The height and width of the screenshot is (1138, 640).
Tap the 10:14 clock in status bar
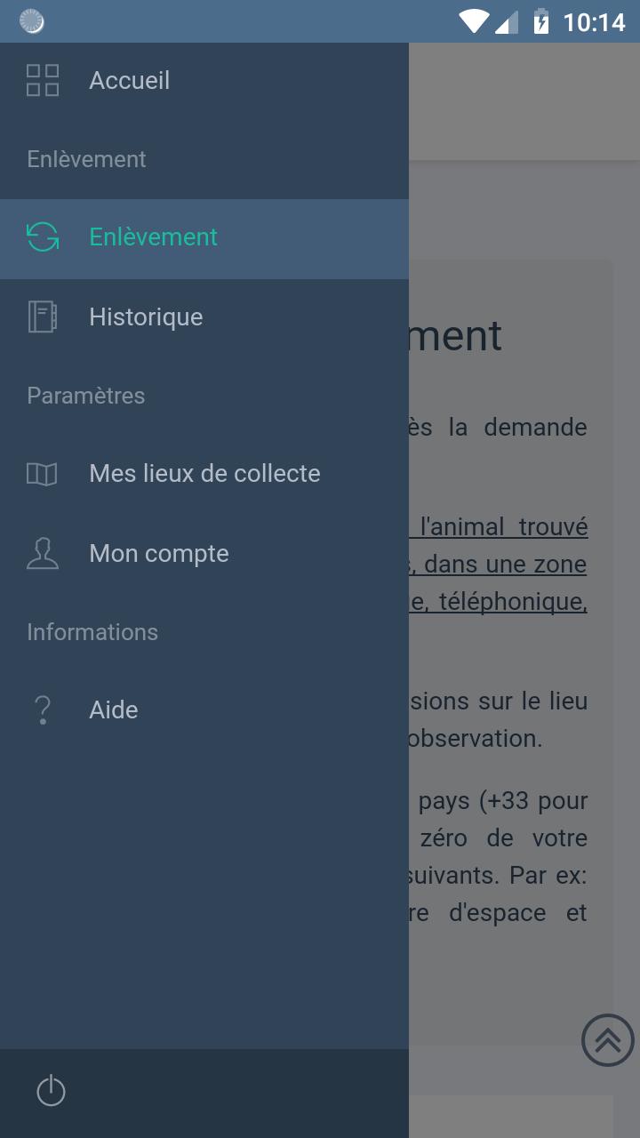(x=594, y=21)
